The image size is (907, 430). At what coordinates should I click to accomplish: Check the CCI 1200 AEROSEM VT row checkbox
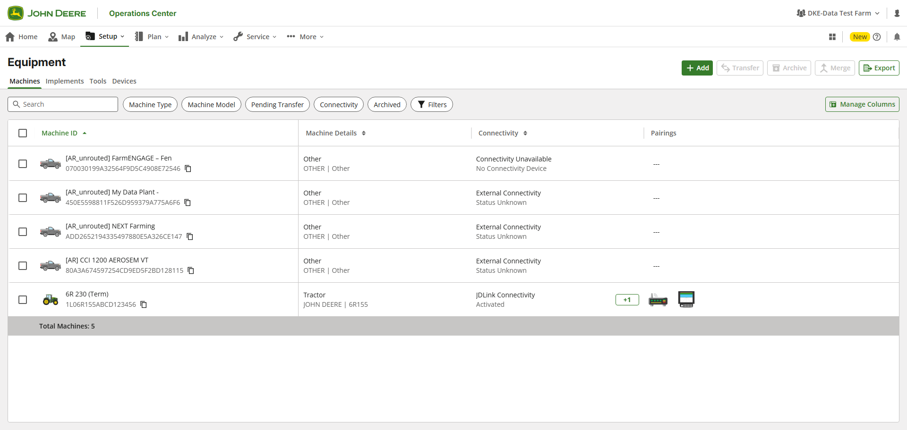coord(23,266)
